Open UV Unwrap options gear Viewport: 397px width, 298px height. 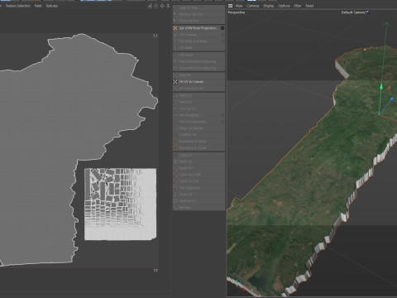pyautogui.click(x=222, y=35)
